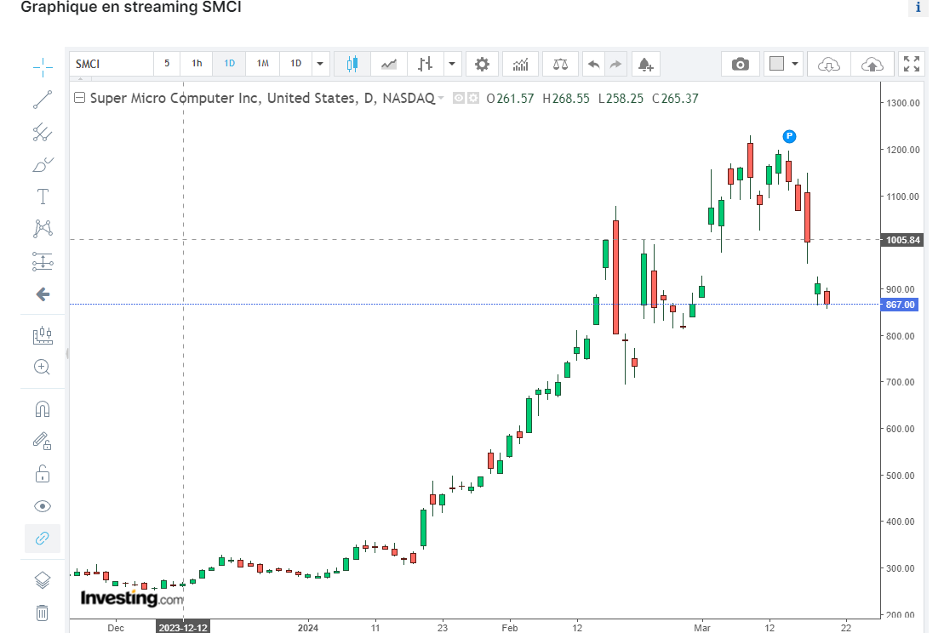This screenshot has height=633, width=944.
Task: Redo the chart action
Action: click(615, 64)
